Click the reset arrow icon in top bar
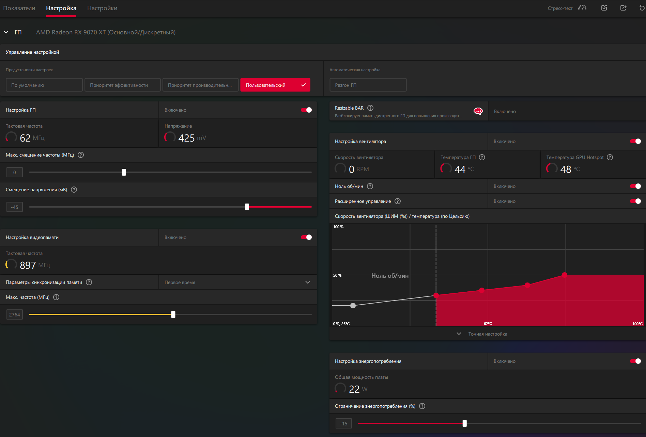This screenshot has width=646, height=437. (x=642, y=8)
